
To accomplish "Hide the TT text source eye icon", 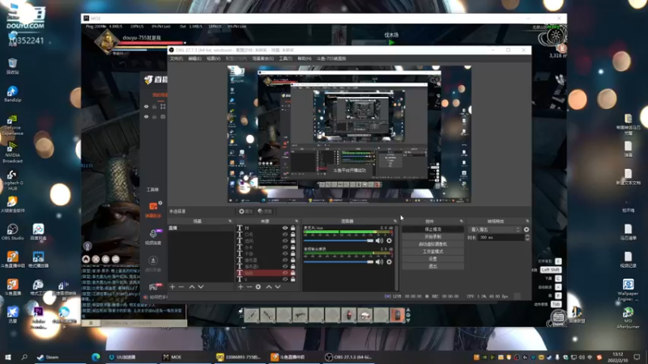I will (x=285, y=228).
